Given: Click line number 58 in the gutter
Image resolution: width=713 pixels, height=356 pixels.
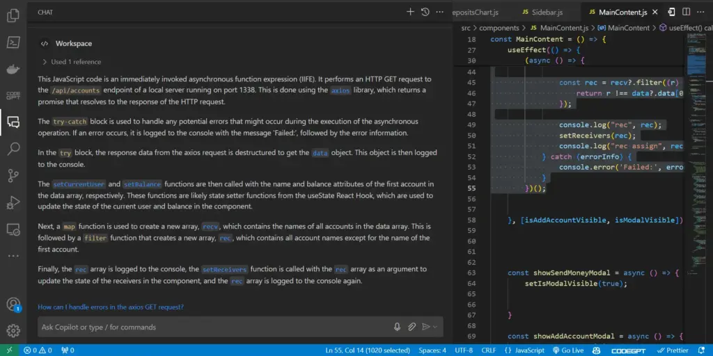Looking at the screenshot, I should [x=471, y=220].
